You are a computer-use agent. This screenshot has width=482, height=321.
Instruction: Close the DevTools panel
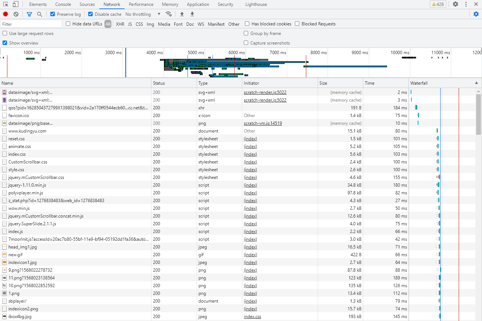(x=476, y=4)
